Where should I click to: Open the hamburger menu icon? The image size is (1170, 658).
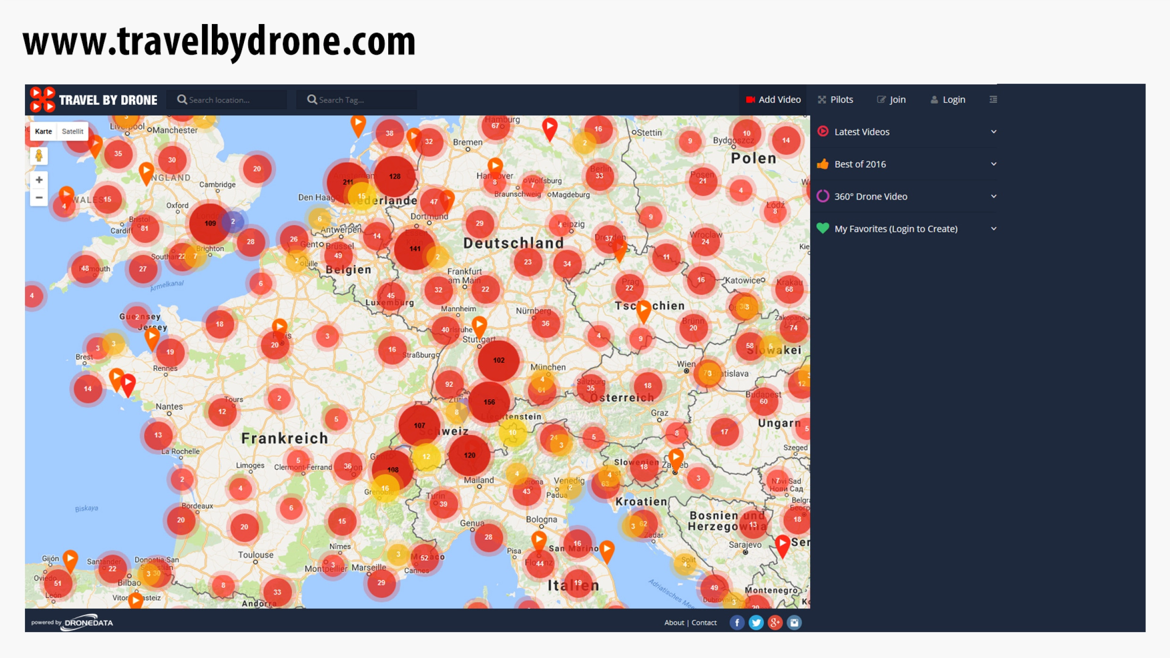[x=993, y=99]
